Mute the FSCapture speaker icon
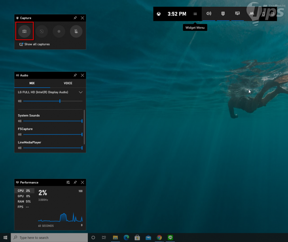Viewport: 288px width, 242px height. tap(20, 134)
